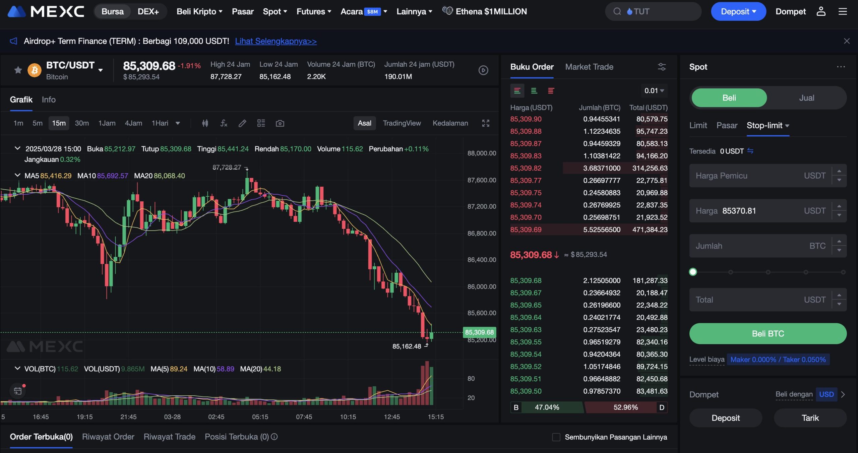This screenshot has height=453, width=858.
Task: Switch the trade panel to Jual
Action: (x=807, y=98)
